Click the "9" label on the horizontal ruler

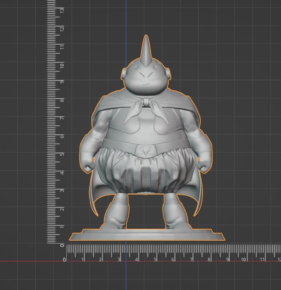pos(227,259)
